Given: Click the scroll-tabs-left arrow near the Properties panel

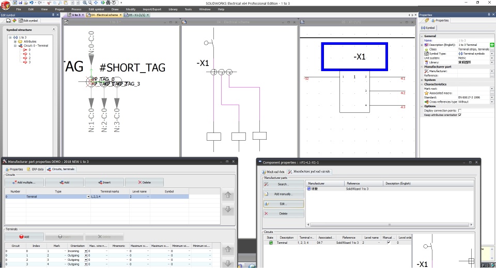Looking at the screenshot, I should (x=409, y=15).
